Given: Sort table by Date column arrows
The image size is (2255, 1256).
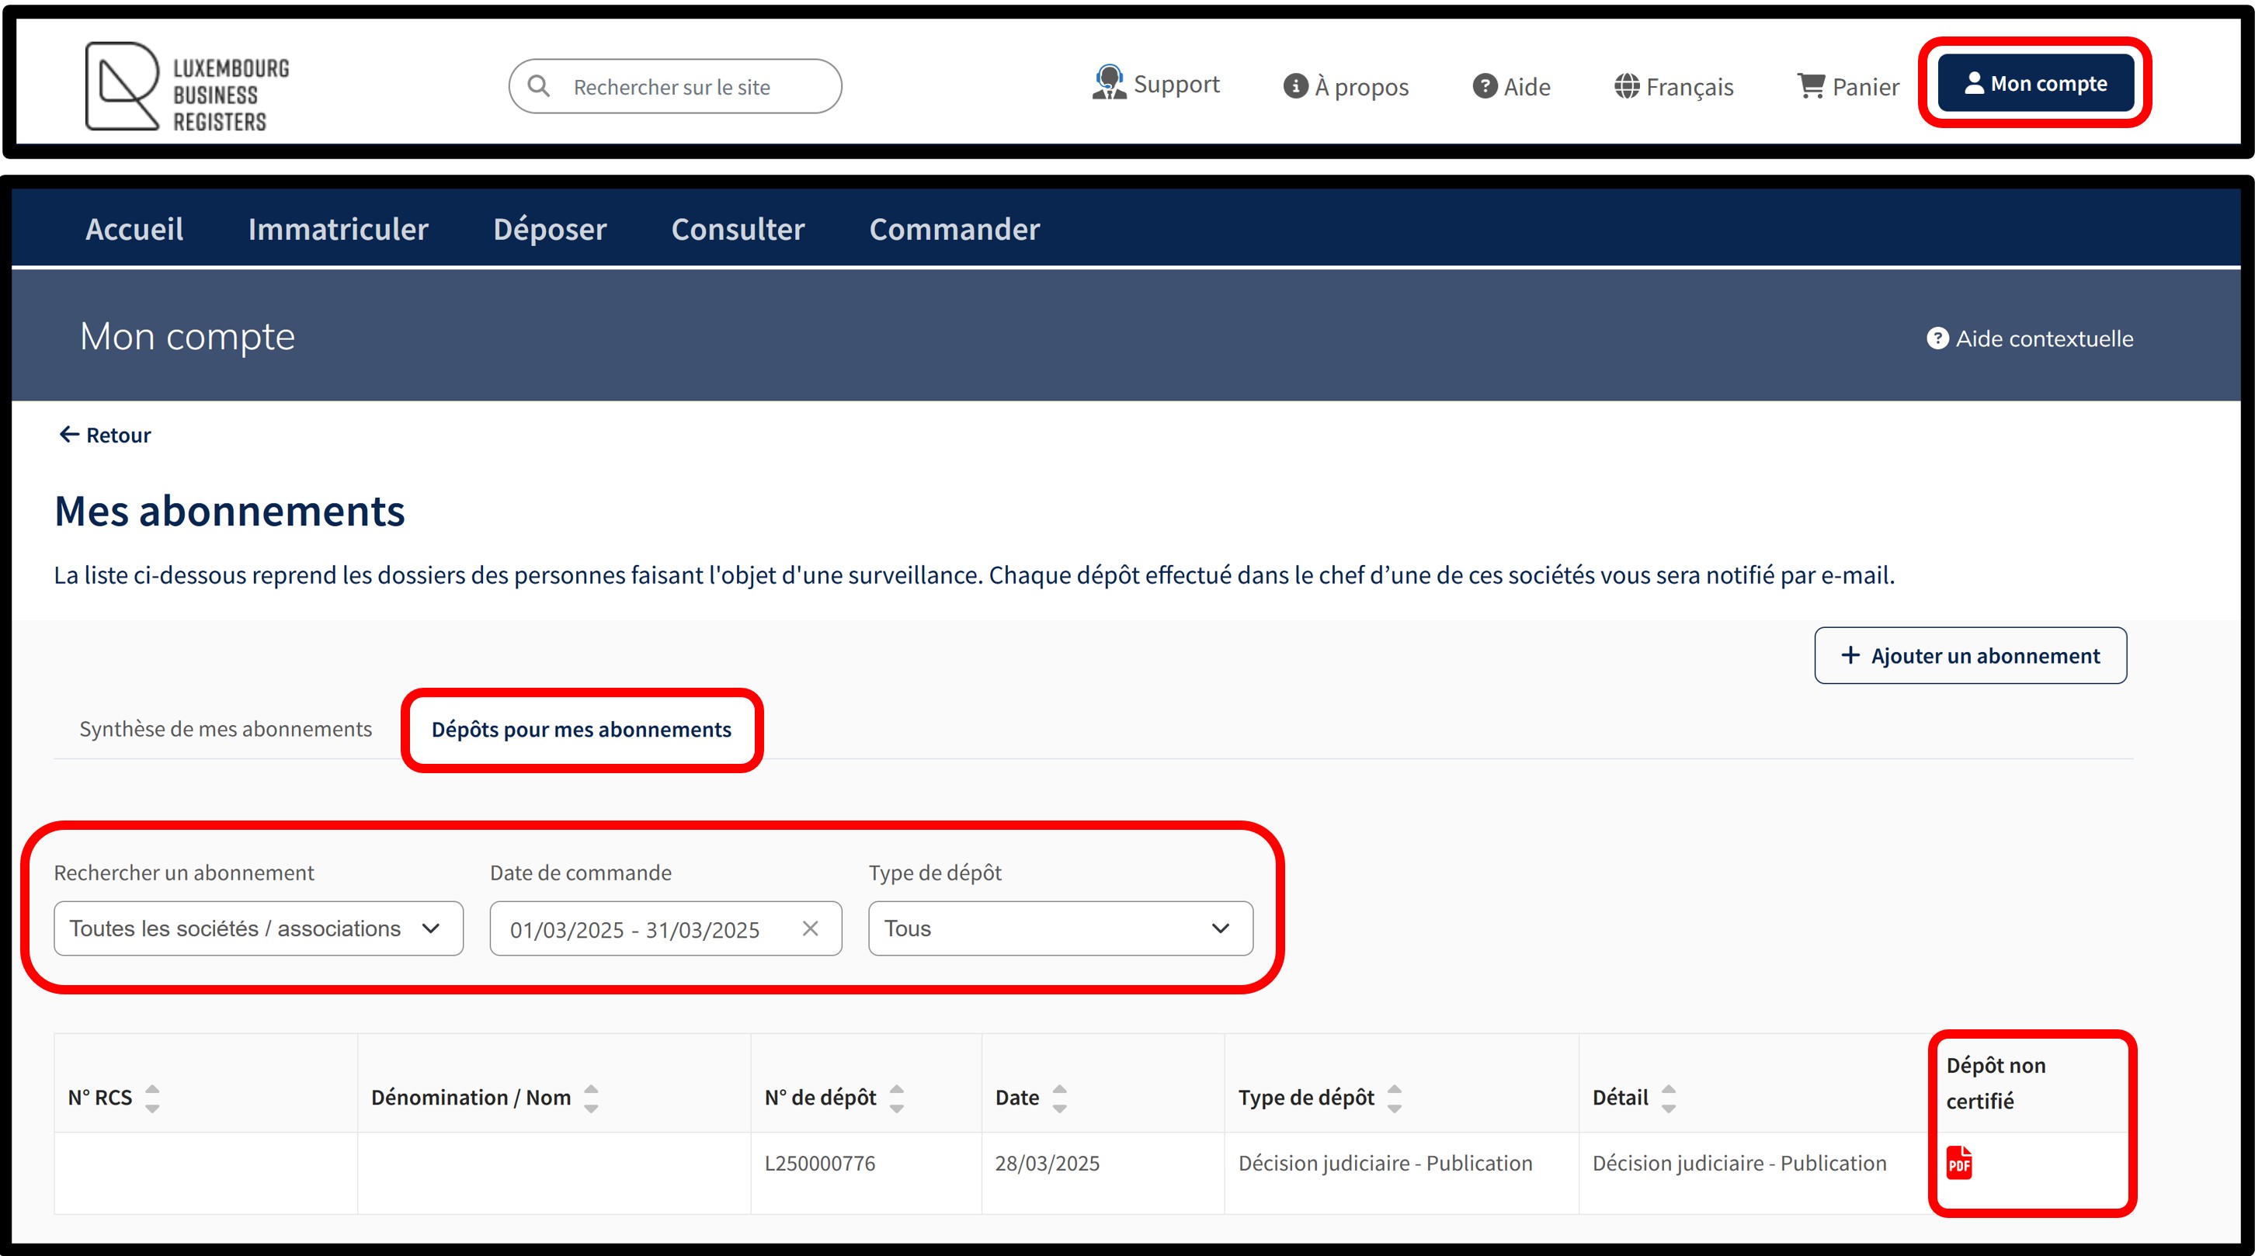Looking at the screenshot, I should tap(1059, 1098).
